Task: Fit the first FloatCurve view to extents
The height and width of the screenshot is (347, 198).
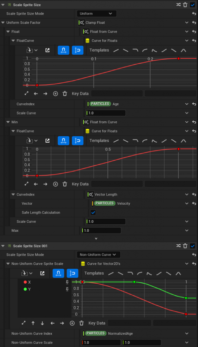Action: pyautogui.click(x=26, y=94)
